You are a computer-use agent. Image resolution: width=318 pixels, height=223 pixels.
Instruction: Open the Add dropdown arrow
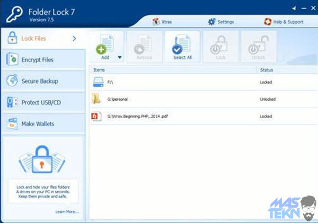click(120, 57)
